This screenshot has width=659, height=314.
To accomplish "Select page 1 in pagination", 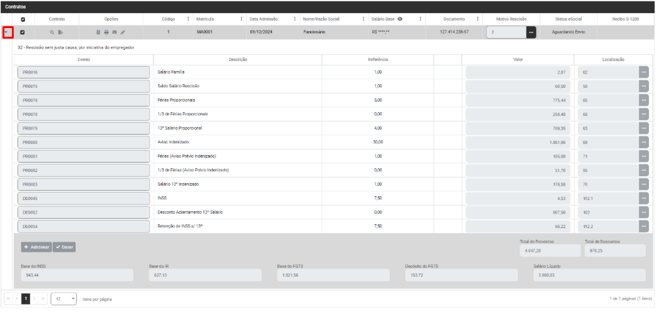I will [x=26, y=299].
